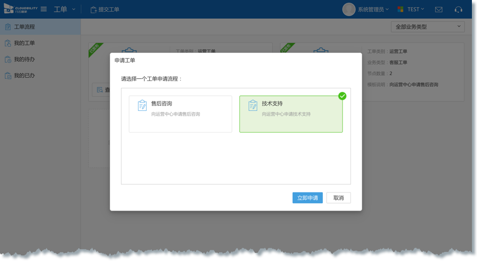Image resolution: width=477 pixels, height=262 pixels.
Task: Open the mail messages icon
Action: coord(438,10)
